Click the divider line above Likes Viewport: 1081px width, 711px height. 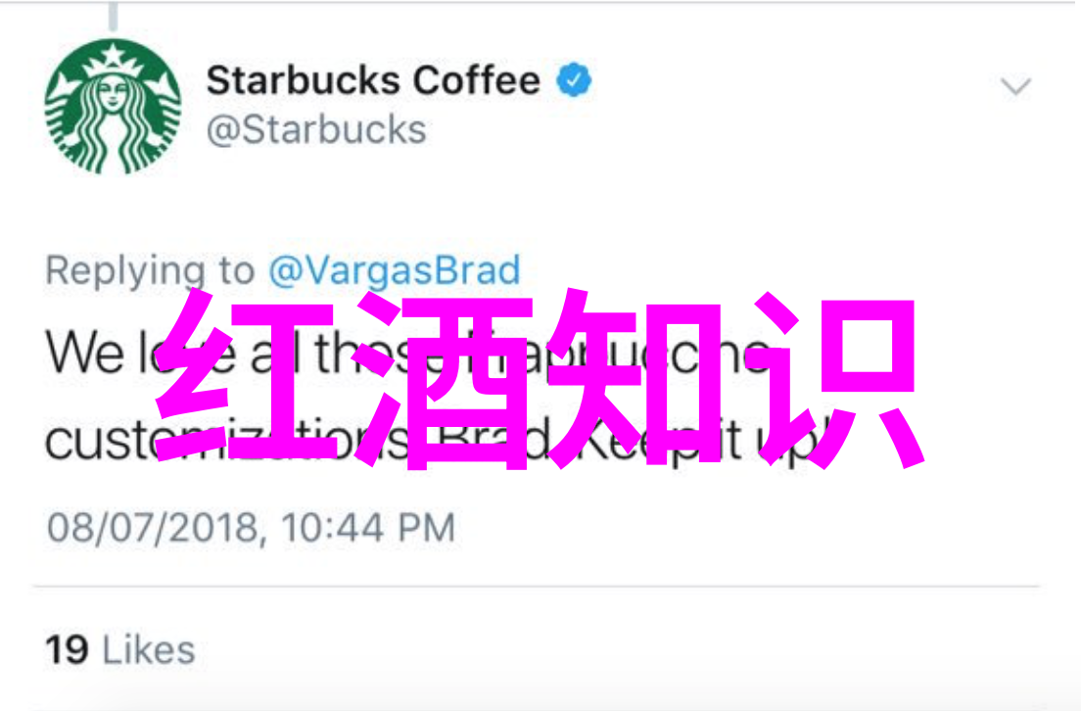(x=536, y=587)
